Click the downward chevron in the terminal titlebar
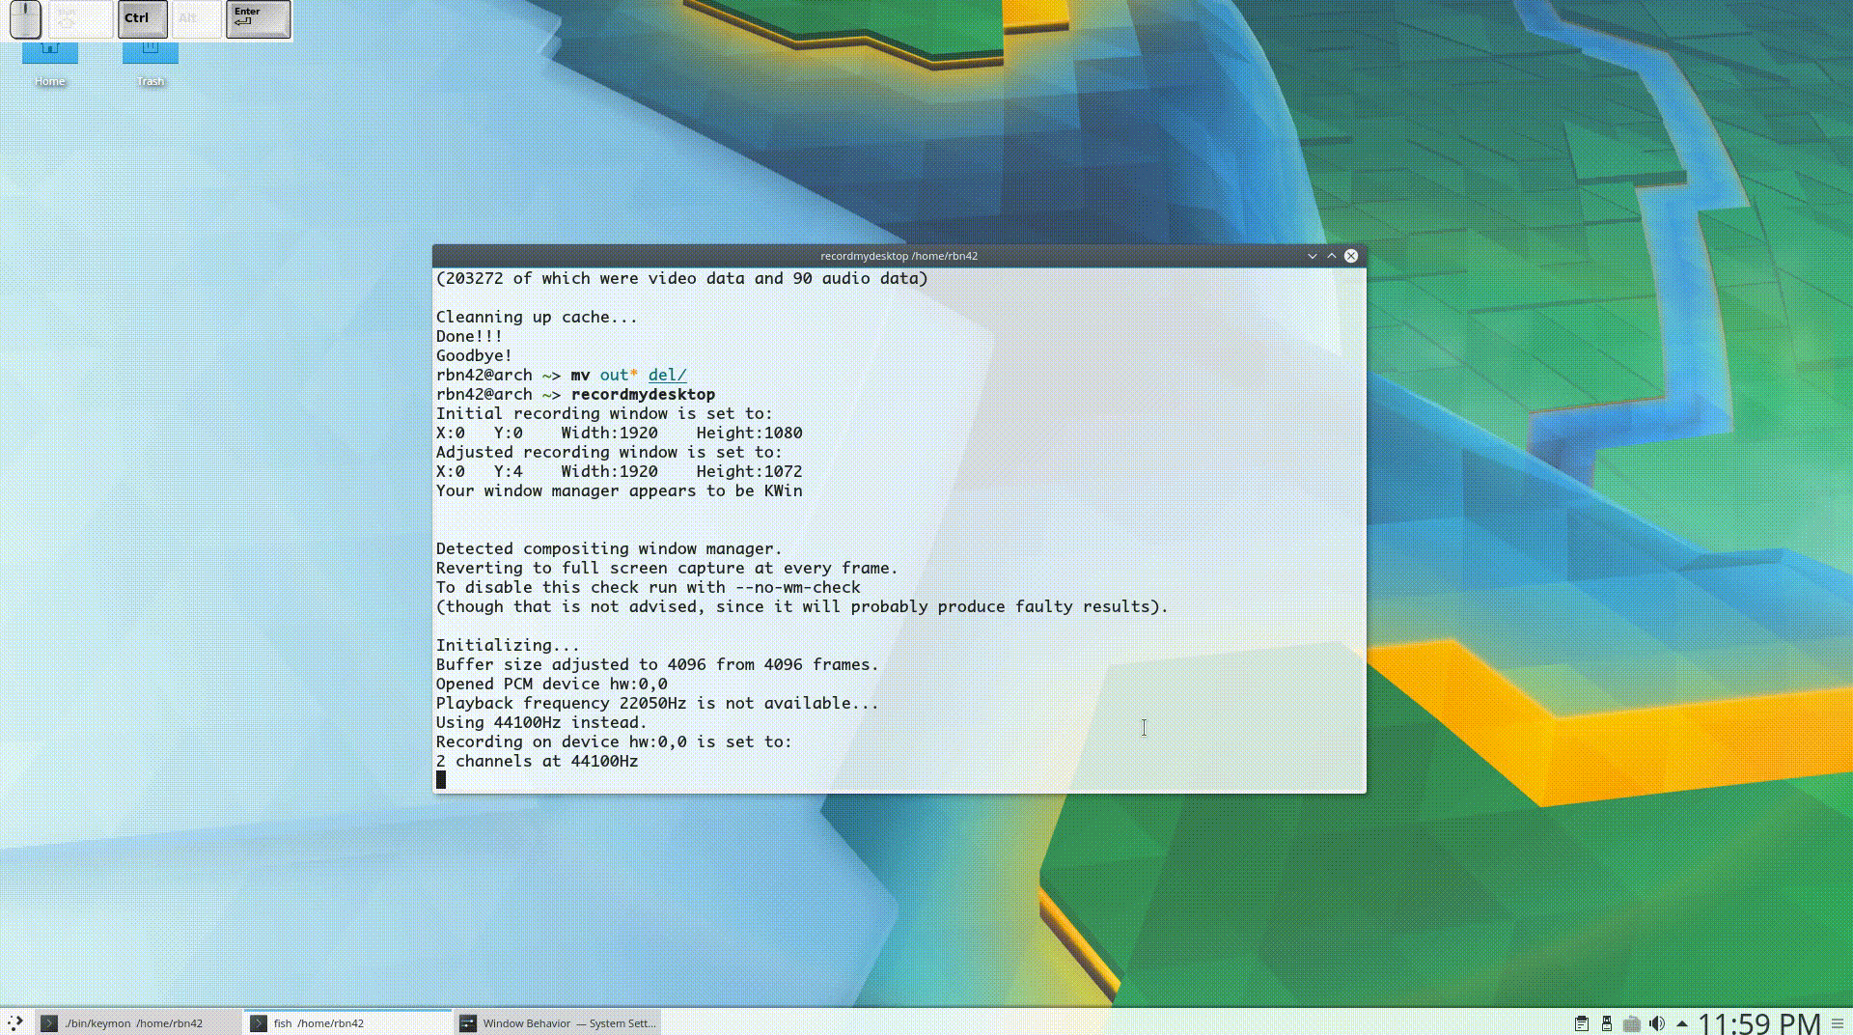The image size is (1853, 1035). coord(1313,256)
